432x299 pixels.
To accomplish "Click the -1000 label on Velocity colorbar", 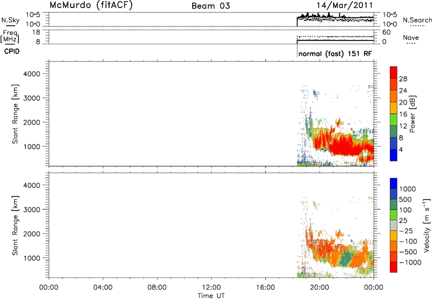I will pyautogui.click(x=410, y=262).
